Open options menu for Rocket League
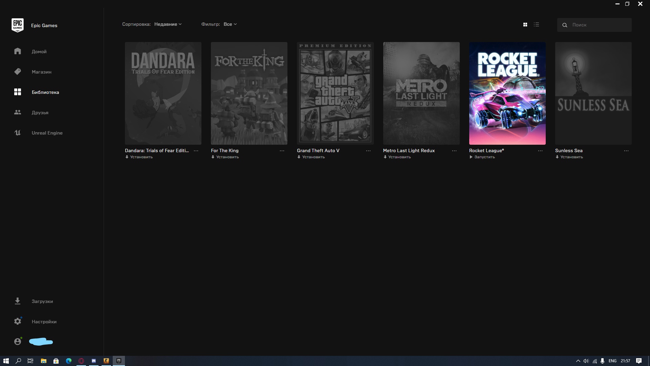This screenshot has width=650, height=366. (540, 151)
